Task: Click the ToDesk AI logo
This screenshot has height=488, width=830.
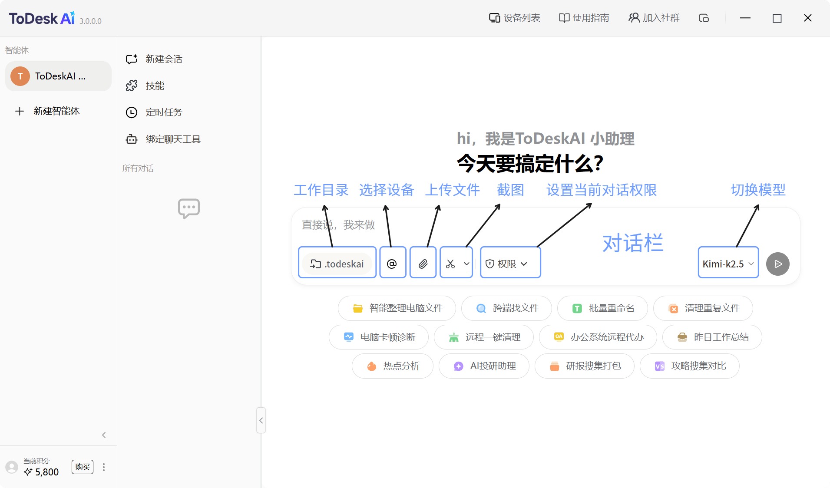Action: click(x=42, y=18)
